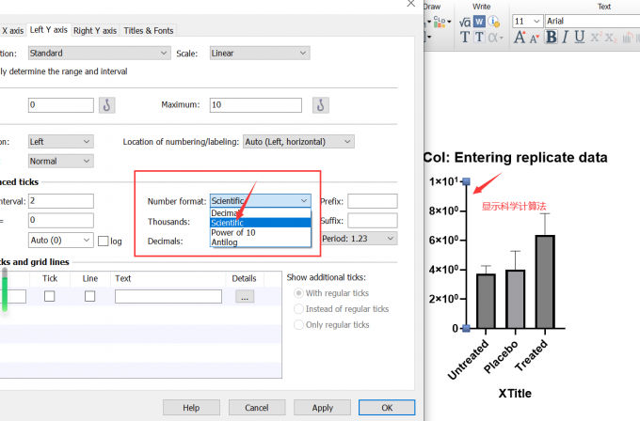This screenshot has height=421, width=640.
Task: Enable the log checkbox
Action: [104, 241]
